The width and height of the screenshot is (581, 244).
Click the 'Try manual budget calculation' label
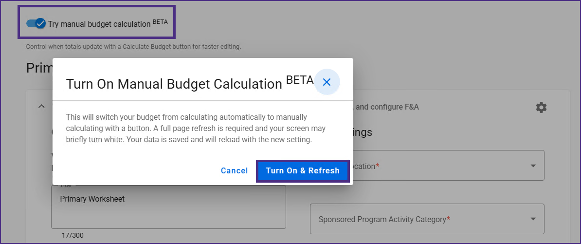coord(99,24)
